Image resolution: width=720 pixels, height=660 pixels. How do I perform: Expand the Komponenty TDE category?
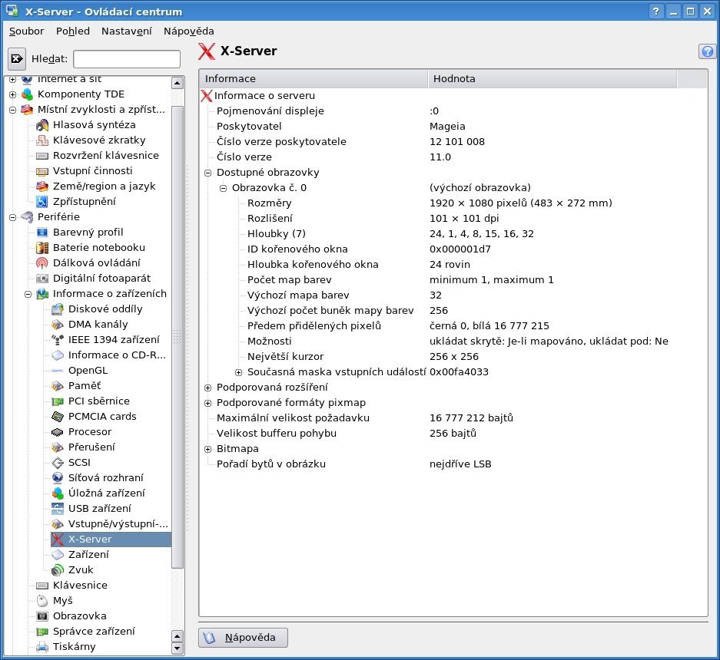[x=13, y=94]
